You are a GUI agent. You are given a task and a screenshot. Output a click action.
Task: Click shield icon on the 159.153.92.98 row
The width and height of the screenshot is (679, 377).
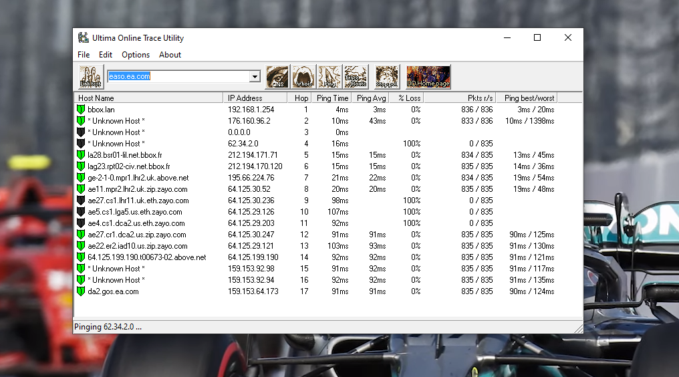click(81, 268)
